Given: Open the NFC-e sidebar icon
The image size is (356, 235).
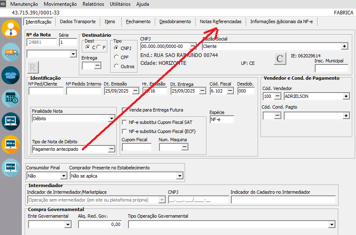Looking at the screenshot, I should click(x=11, y=168).
